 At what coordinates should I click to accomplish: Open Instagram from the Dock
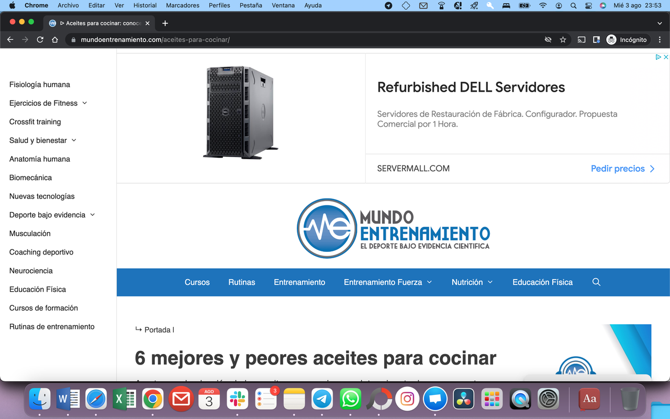tap(407, 399)
